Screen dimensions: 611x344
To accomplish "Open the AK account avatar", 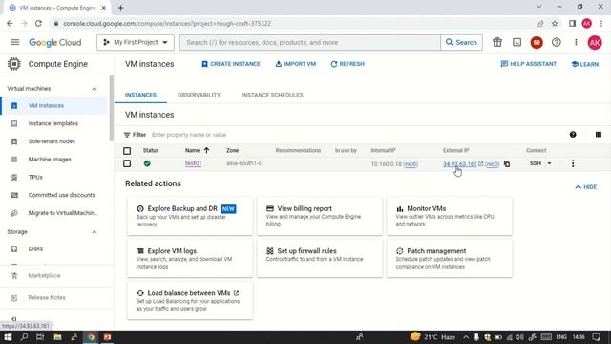I will click(x=595, y=42).
